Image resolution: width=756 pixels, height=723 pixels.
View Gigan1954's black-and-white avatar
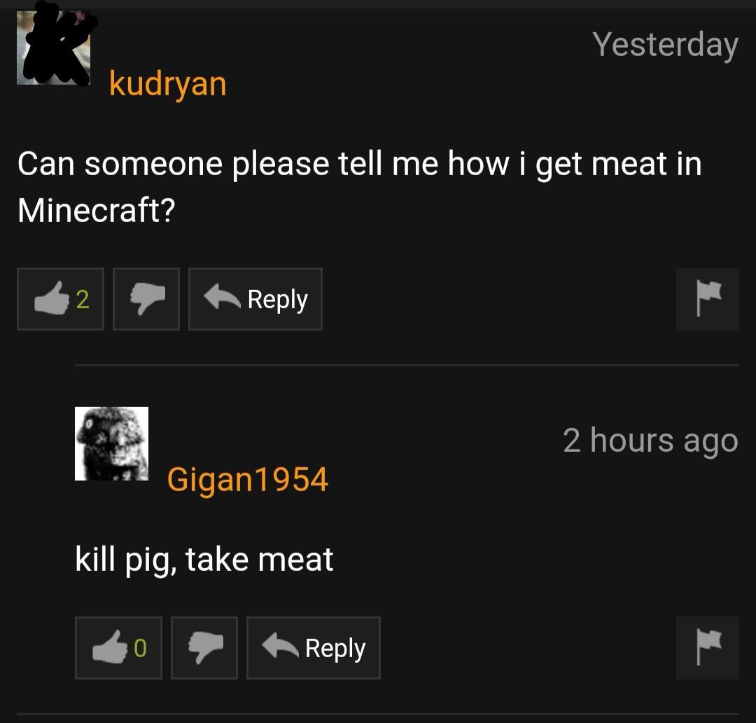click(111, 443)
